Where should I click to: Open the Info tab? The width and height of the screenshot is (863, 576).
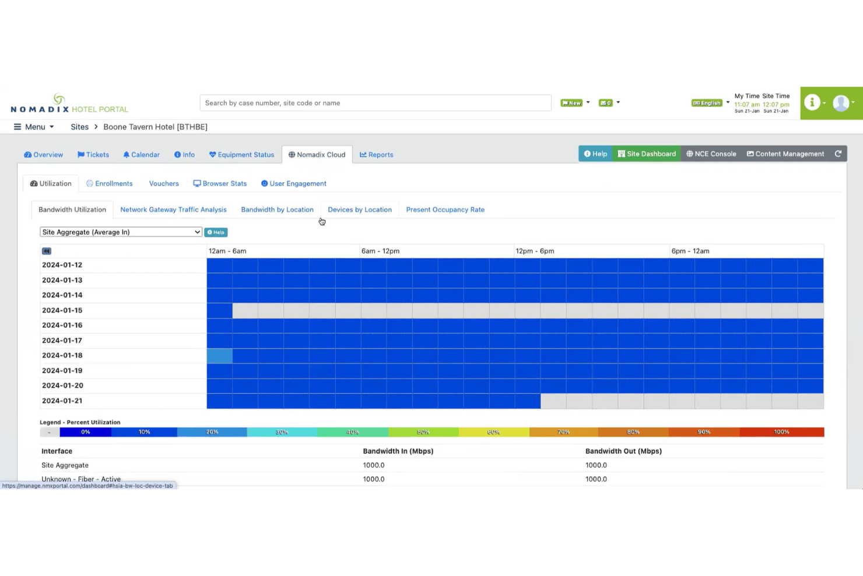coord(184,155)
